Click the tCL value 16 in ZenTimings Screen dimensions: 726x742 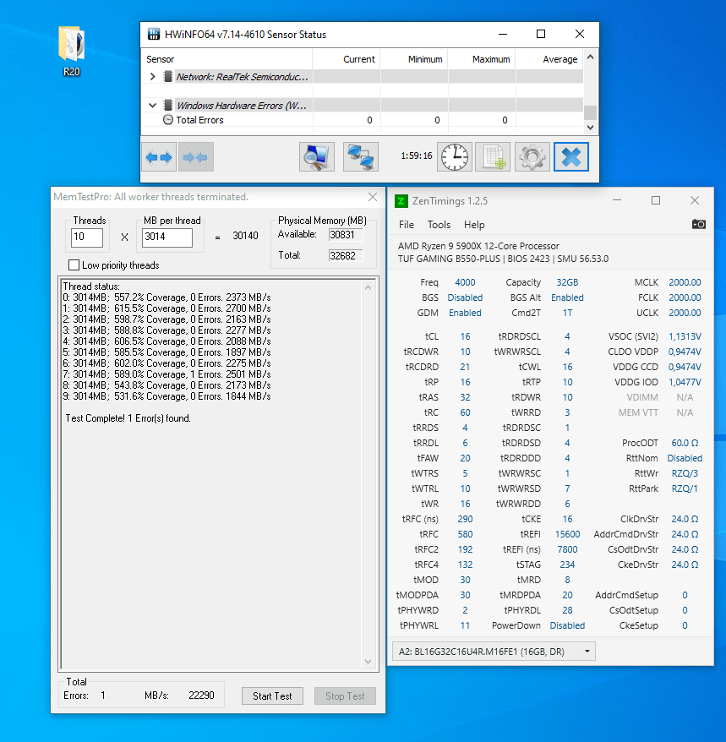465,336
